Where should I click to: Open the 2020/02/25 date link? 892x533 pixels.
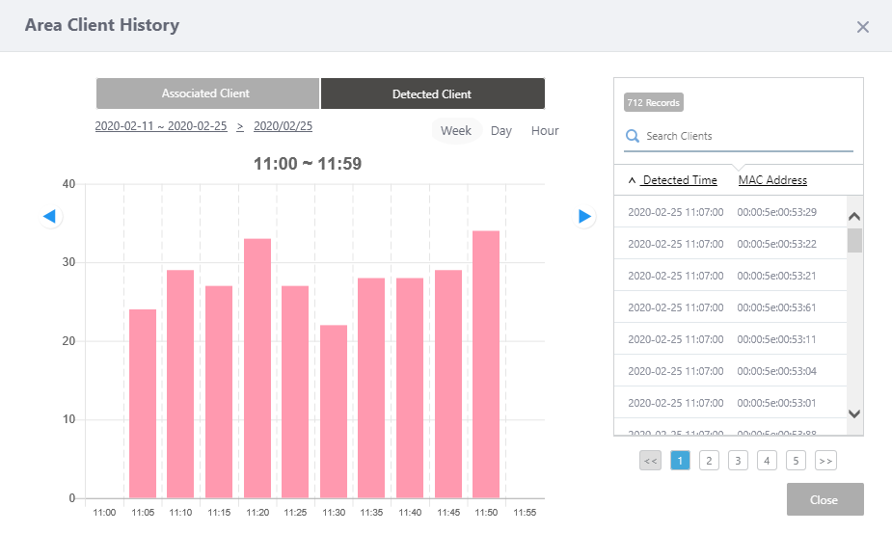pos(283,126)
